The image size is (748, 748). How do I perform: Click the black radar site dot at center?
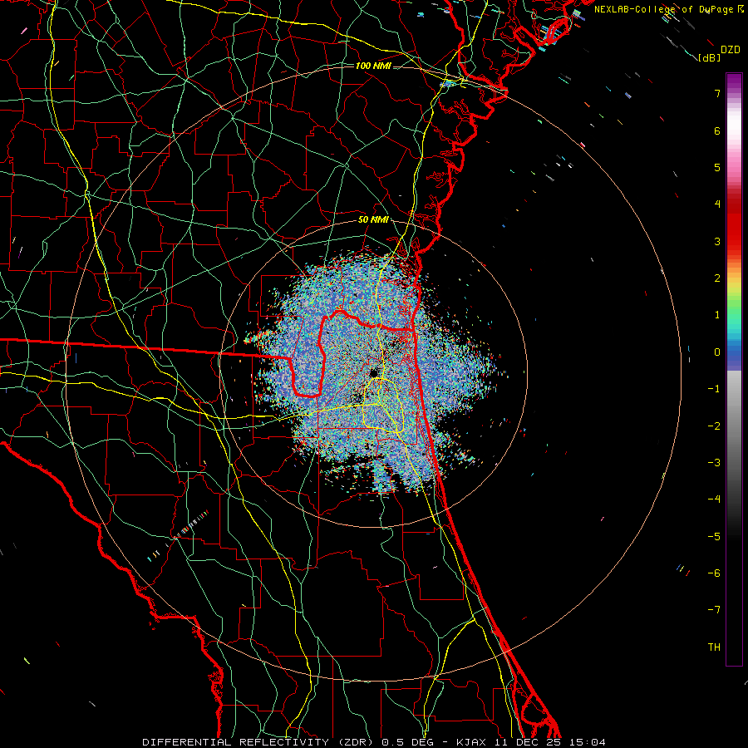click(x=374, y=373)
